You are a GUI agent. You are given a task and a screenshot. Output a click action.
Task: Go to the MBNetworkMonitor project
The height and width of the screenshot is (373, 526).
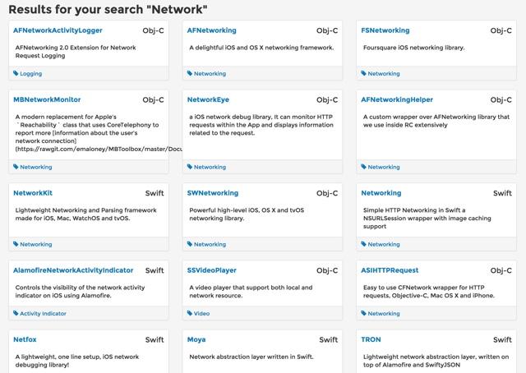point(47,99)
